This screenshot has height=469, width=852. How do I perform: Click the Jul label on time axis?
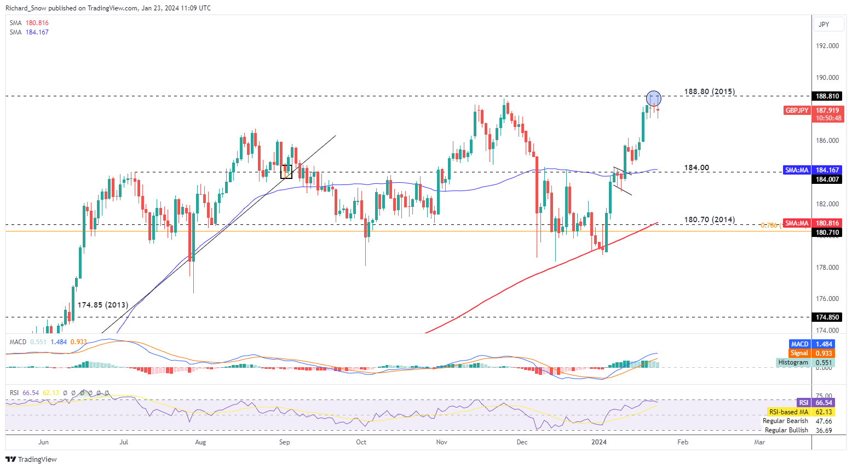tap(124, 442)
